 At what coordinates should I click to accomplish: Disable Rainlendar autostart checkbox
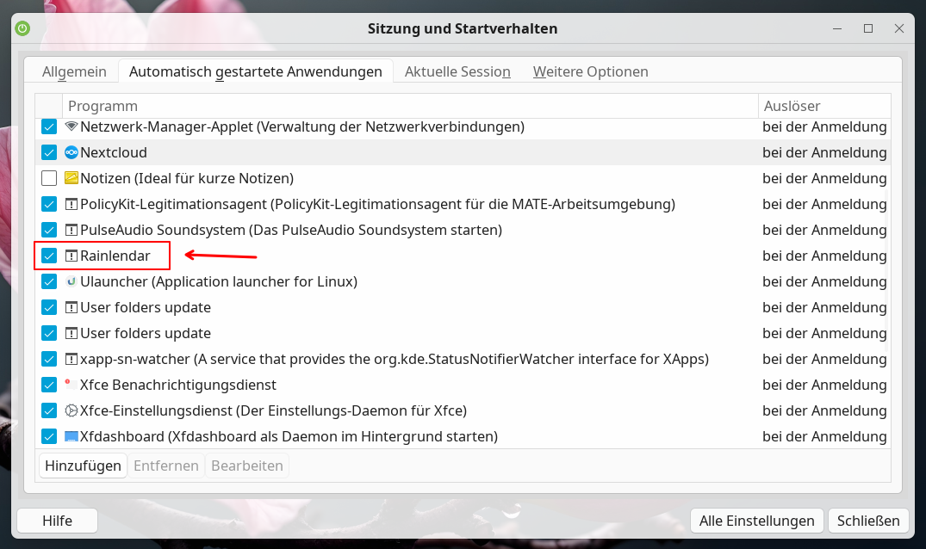pyautogui.click(x=49, y=256)
